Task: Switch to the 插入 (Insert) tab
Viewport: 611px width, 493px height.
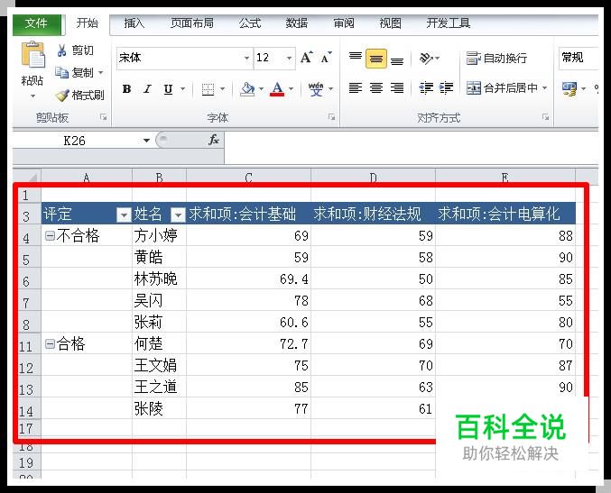Action: (x=134, y=23)
